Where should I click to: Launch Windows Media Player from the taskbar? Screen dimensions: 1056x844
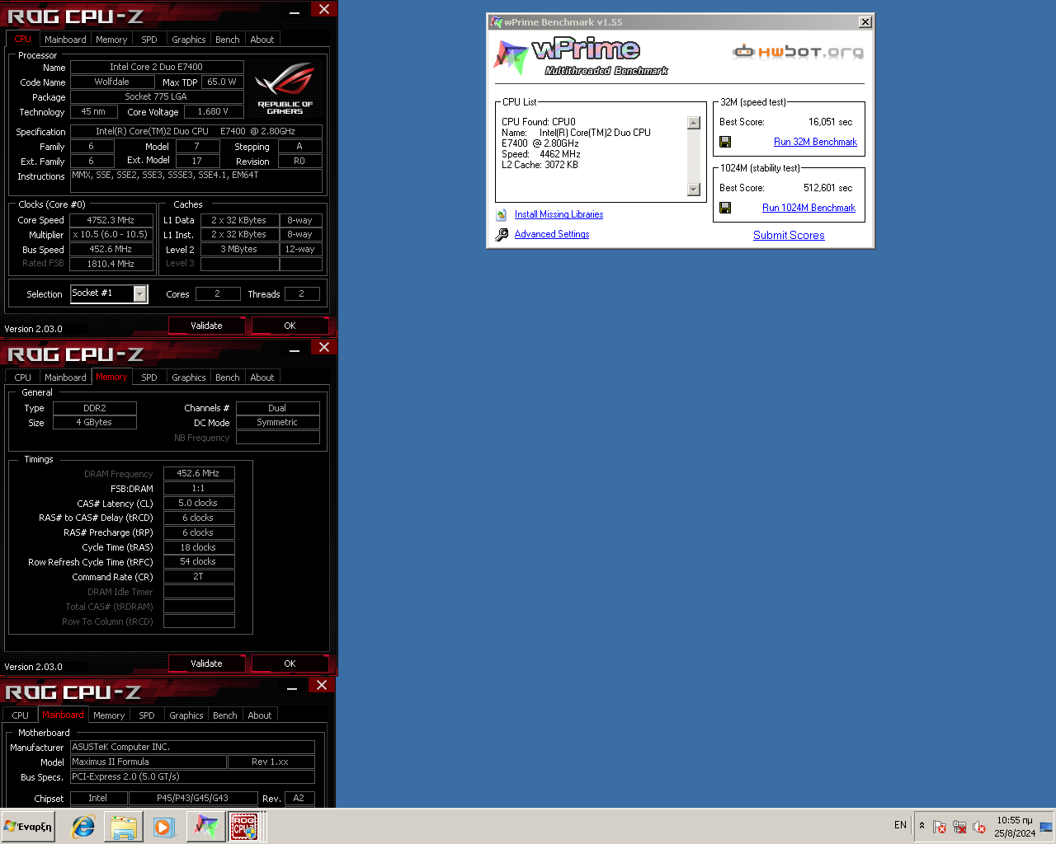click(163, 827)
